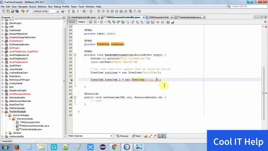Click the editor vertical scrollbar
The width and height of the screenshot is (268, 151).
[263, 93]
